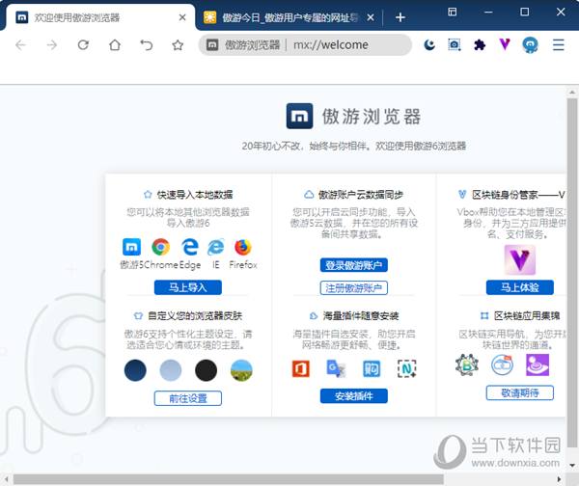Screen dimensions: 579x486
Task: Go back with the back arrow
Action: tap(20, 45)
